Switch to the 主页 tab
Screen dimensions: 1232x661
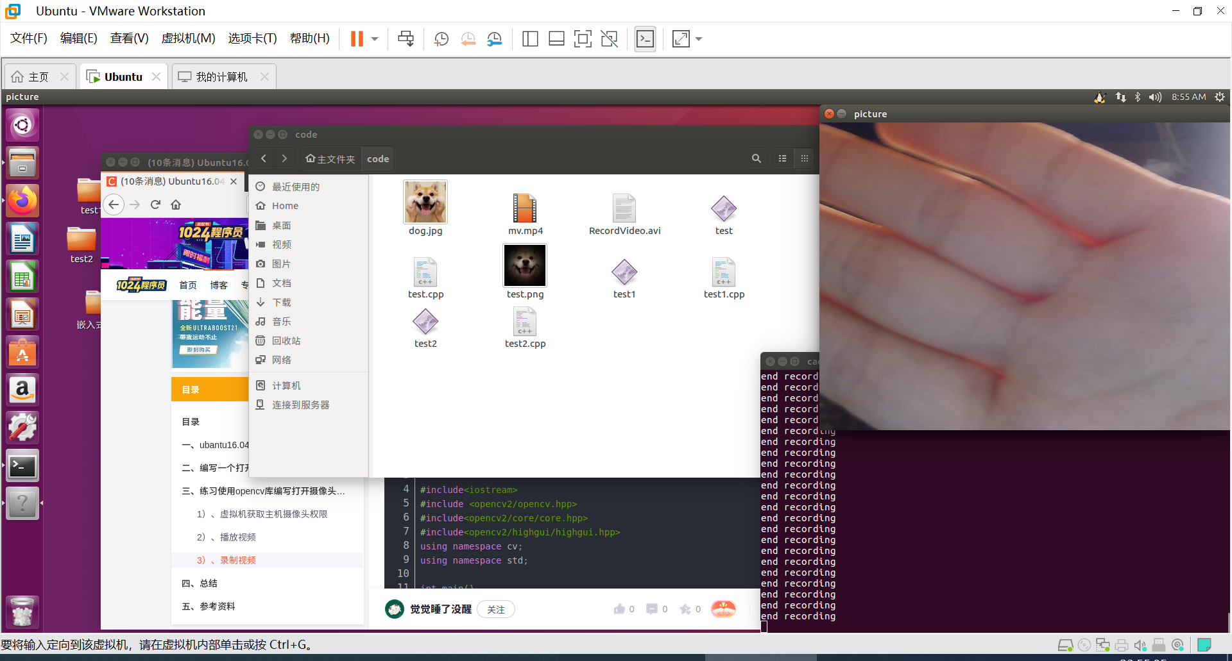(x=39, y=77)
